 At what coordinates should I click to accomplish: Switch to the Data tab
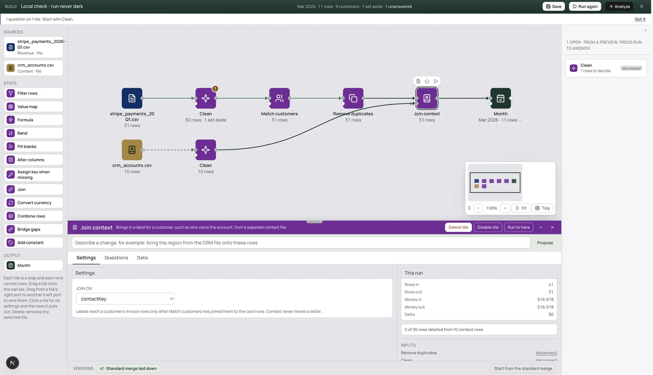(x=142, y=258)
